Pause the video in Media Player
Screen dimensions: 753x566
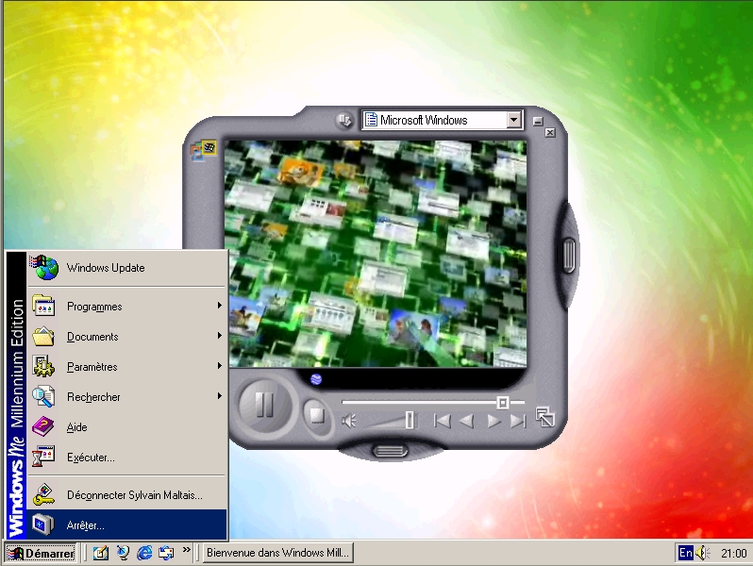[264, 406]
